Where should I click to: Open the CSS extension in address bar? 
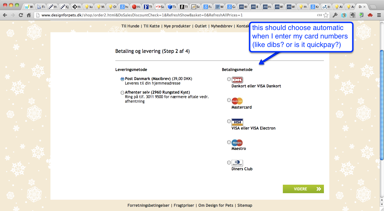pos(319,15)
